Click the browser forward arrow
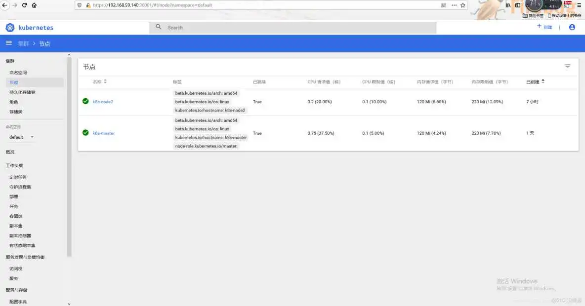 pyautogui.click(x=14, y=5)
